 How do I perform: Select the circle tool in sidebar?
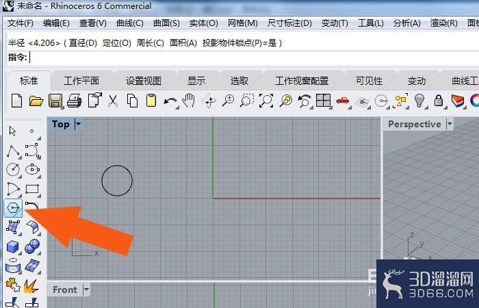(x=13, y=170)
